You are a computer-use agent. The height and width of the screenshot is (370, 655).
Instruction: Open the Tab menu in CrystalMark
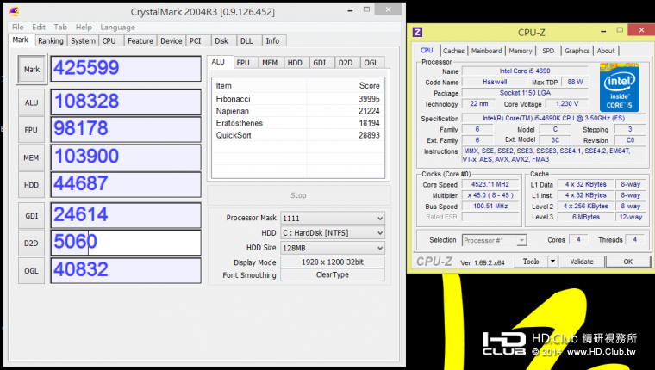pos(60,28)
